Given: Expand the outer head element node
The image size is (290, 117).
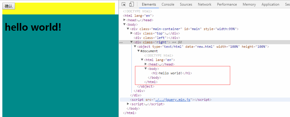Looking at the screenshot, I should pyautogui.click(x=124, y=20).
